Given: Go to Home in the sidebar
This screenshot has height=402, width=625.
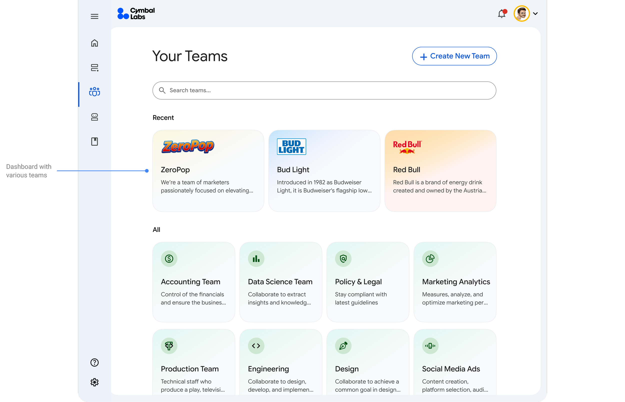Looking at the screenshot, I should click(94, 43).
